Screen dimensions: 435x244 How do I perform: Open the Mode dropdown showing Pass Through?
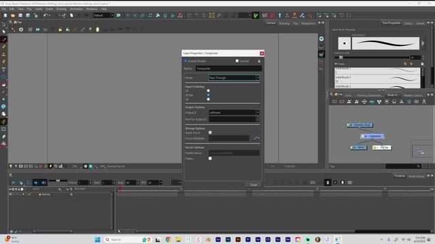[234, 78]
